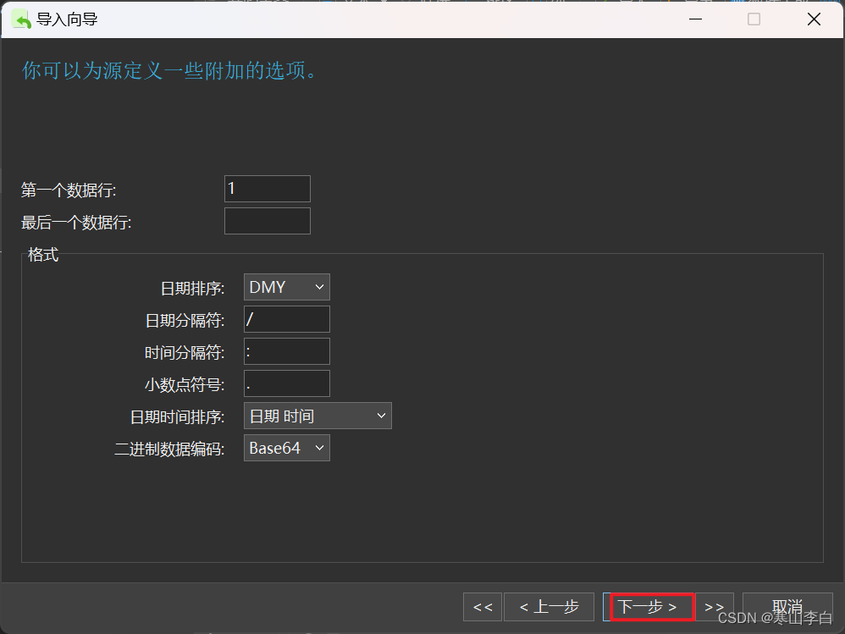Click the empty 最后一个数据行 input field
The width and height of the screenshot is (845, 634).
267,220
